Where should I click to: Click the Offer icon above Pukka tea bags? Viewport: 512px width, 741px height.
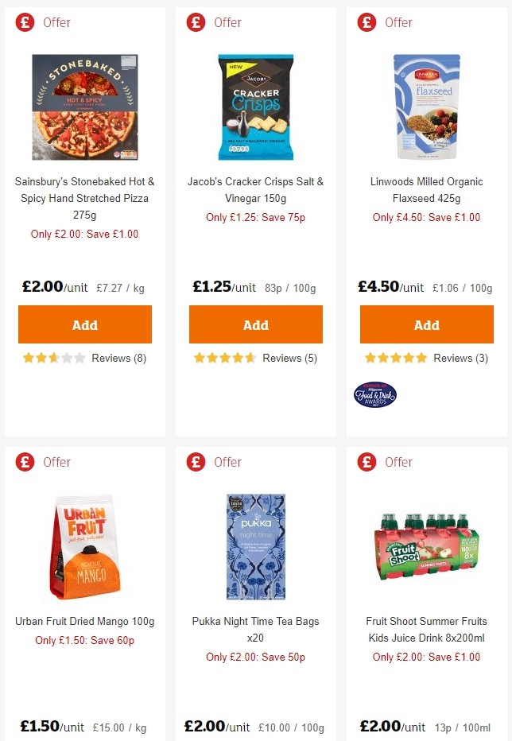coord(195,462)
